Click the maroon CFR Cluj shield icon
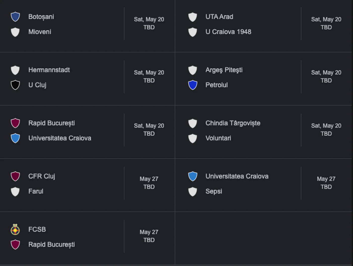Viewport: 353px width, 266px height. (x=15, y=176)
